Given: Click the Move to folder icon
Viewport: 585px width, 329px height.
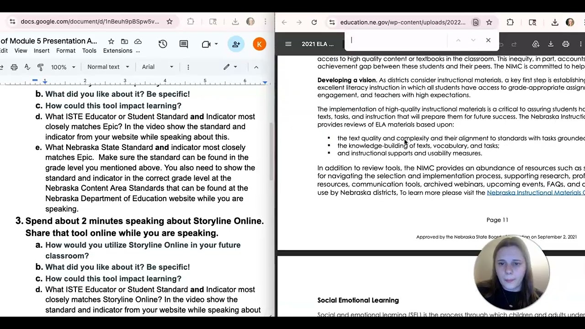Looking at the screenshot, I should pos(124,42).
